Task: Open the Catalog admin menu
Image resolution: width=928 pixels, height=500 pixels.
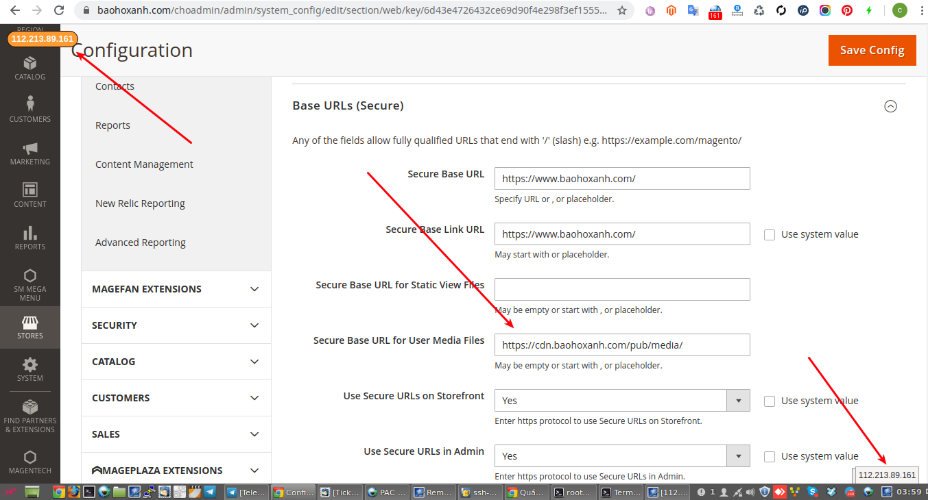Action: tap(29, 68)
